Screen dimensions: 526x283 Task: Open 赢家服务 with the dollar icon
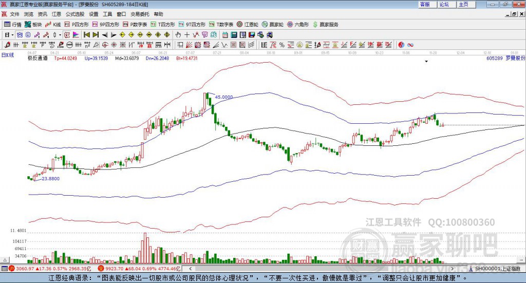coord(325,25)
